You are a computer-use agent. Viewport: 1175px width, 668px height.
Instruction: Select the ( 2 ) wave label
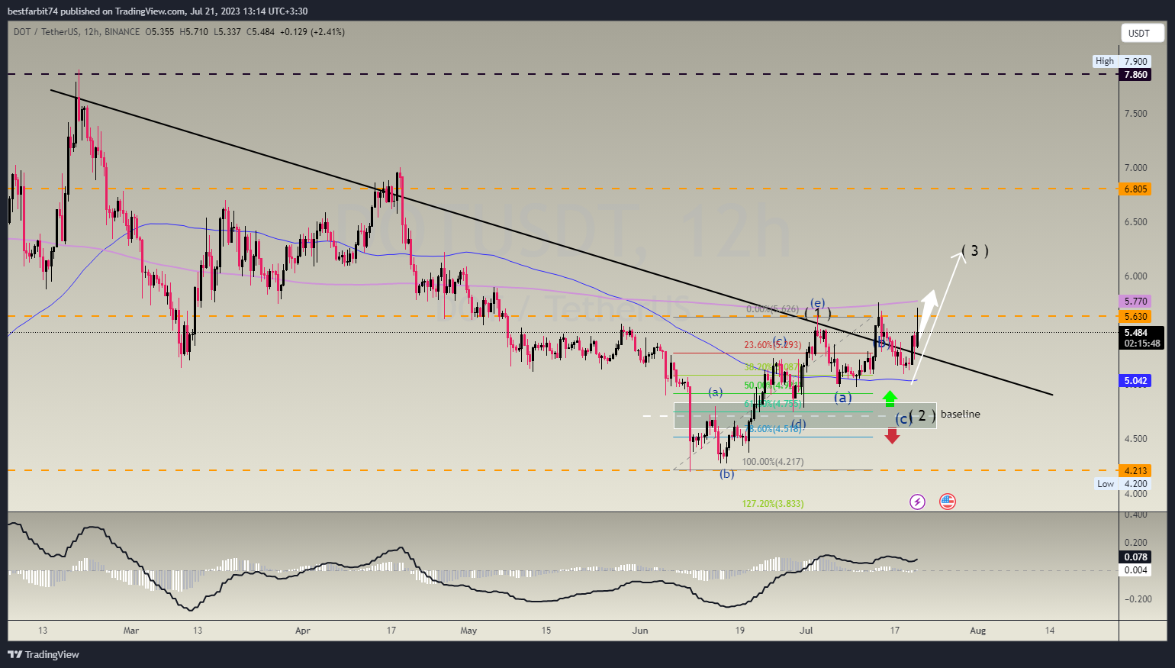(922, 415)
